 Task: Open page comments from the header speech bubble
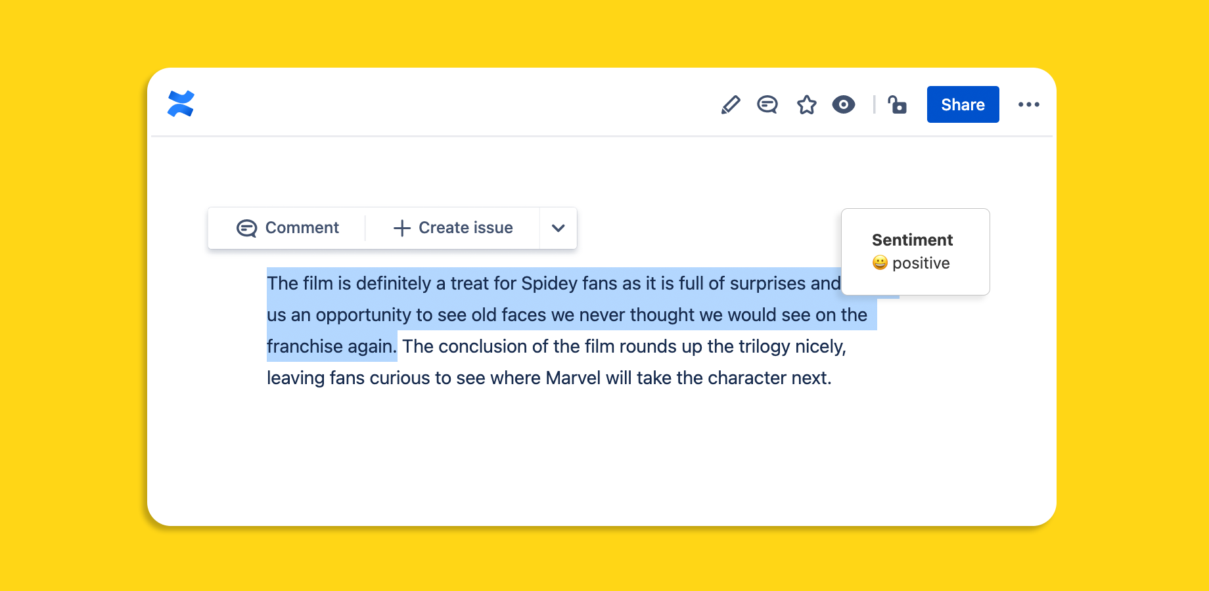point(767,104)
